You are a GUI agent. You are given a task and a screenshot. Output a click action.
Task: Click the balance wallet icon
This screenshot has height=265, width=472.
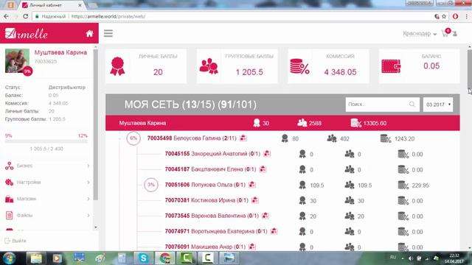tap(391, 66)
